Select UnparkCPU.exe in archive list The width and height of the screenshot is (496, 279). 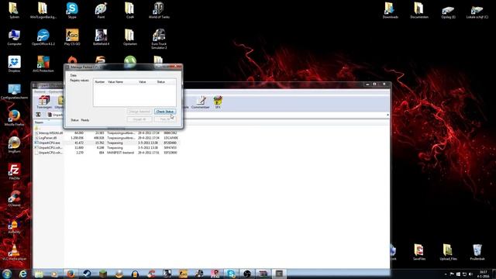pyautogui.click(x=106, y=143)
